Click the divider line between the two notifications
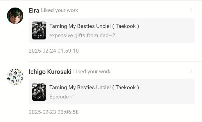202x122 pixels. 115,62
